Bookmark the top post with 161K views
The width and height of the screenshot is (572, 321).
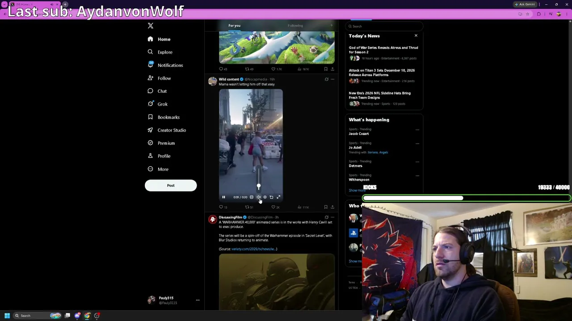click(326, 69)
